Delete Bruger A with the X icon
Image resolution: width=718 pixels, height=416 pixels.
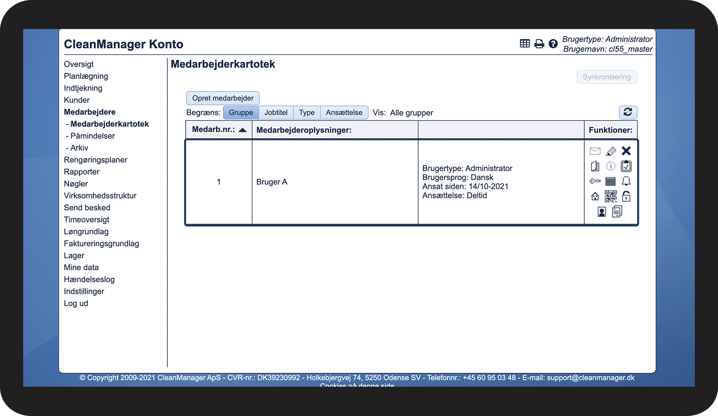[x=626, y=151]
